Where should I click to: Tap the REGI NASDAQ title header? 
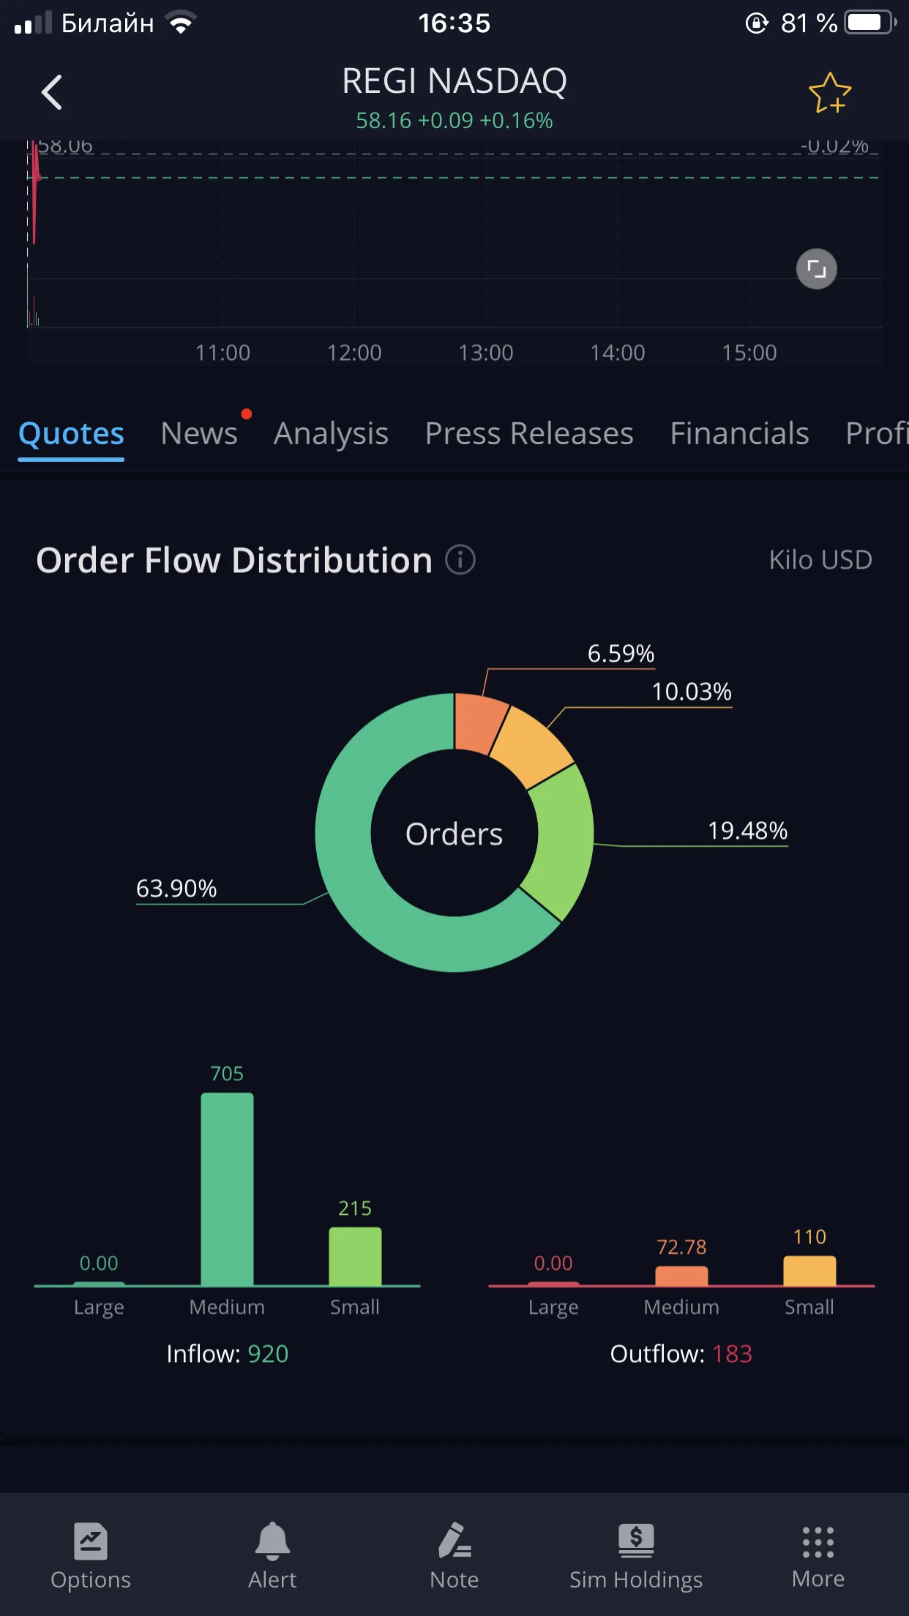tap(454, 81)
